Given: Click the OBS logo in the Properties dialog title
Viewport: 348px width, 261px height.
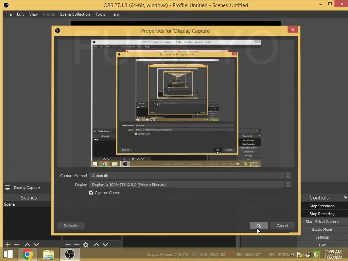Looking at the screenshot, I should 57,31.
